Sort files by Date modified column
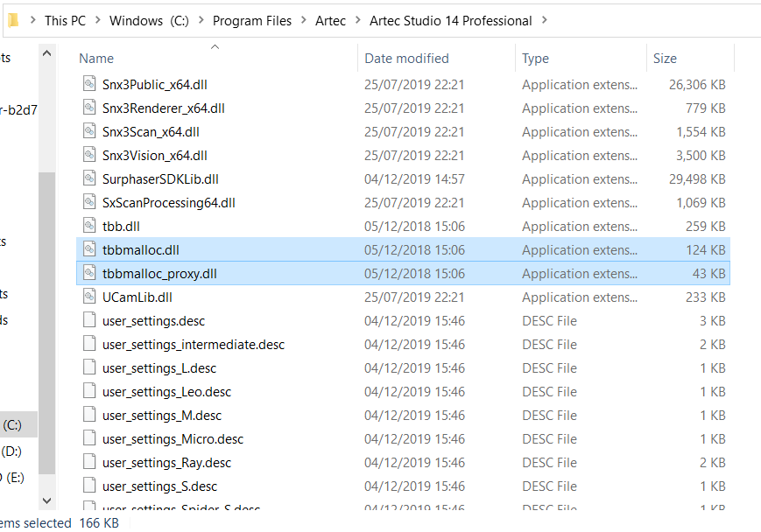 click(406, 59)
